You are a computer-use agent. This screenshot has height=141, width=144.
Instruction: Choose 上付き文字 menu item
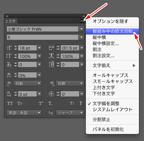pyautogui.click(x=112, y=88)
